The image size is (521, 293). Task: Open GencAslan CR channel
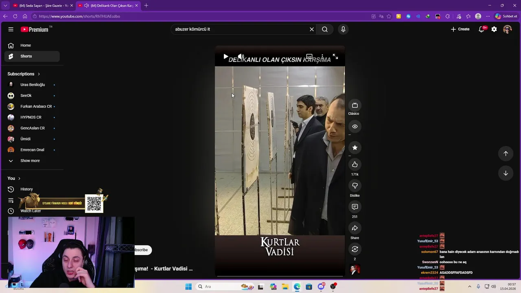click(x=32, y=128)
